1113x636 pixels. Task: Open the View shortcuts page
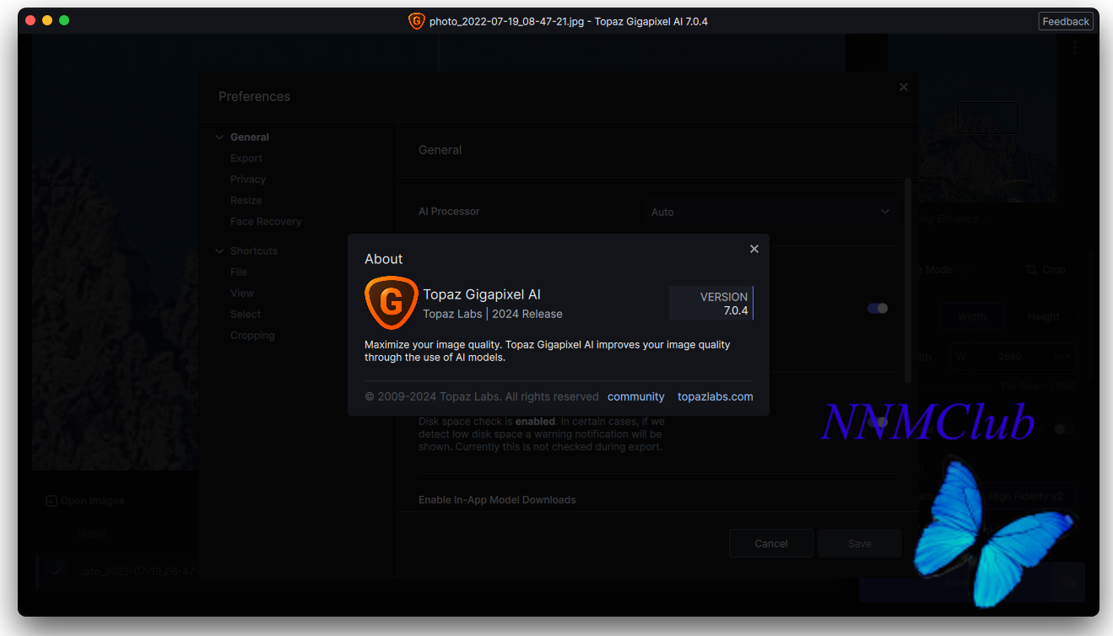pos(242,294)
